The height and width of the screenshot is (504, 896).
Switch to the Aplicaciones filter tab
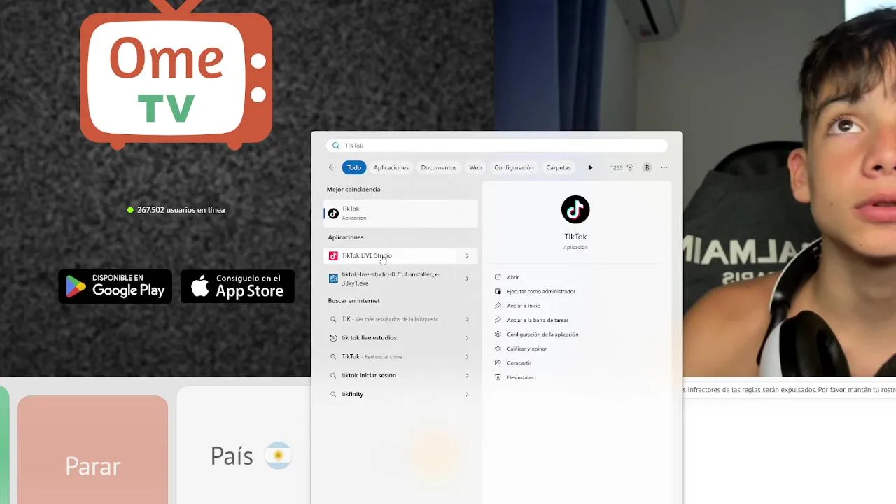coord(391,167)
